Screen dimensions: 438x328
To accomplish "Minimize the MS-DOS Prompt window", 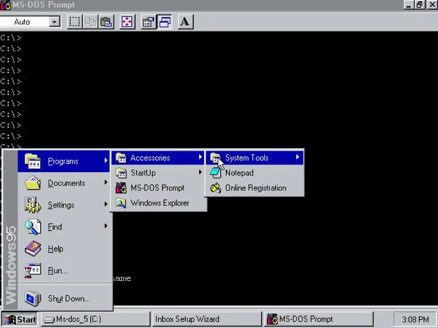I will (x=408, y=5).
